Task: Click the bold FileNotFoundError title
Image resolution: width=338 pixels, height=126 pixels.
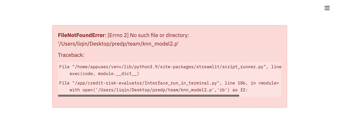Action: coord(81,35)
